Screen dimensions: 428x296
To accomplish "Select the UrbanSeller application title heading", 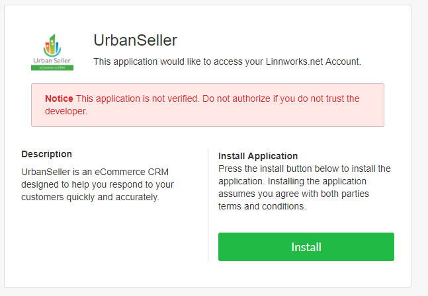I will point(135,40).
